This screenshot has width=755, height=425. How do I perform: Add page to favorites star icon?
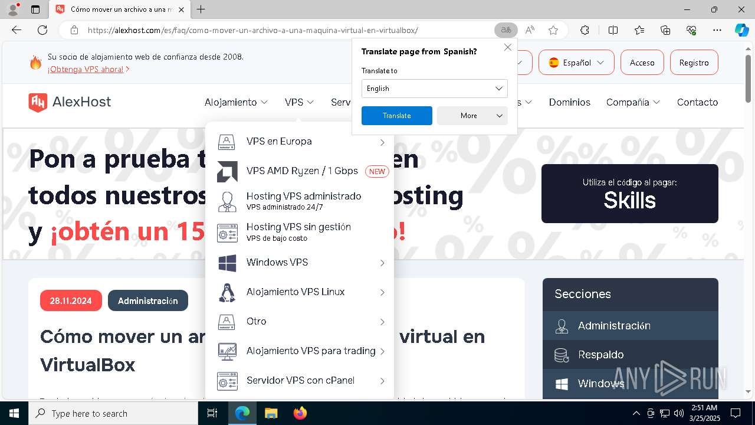click(553, 30)
